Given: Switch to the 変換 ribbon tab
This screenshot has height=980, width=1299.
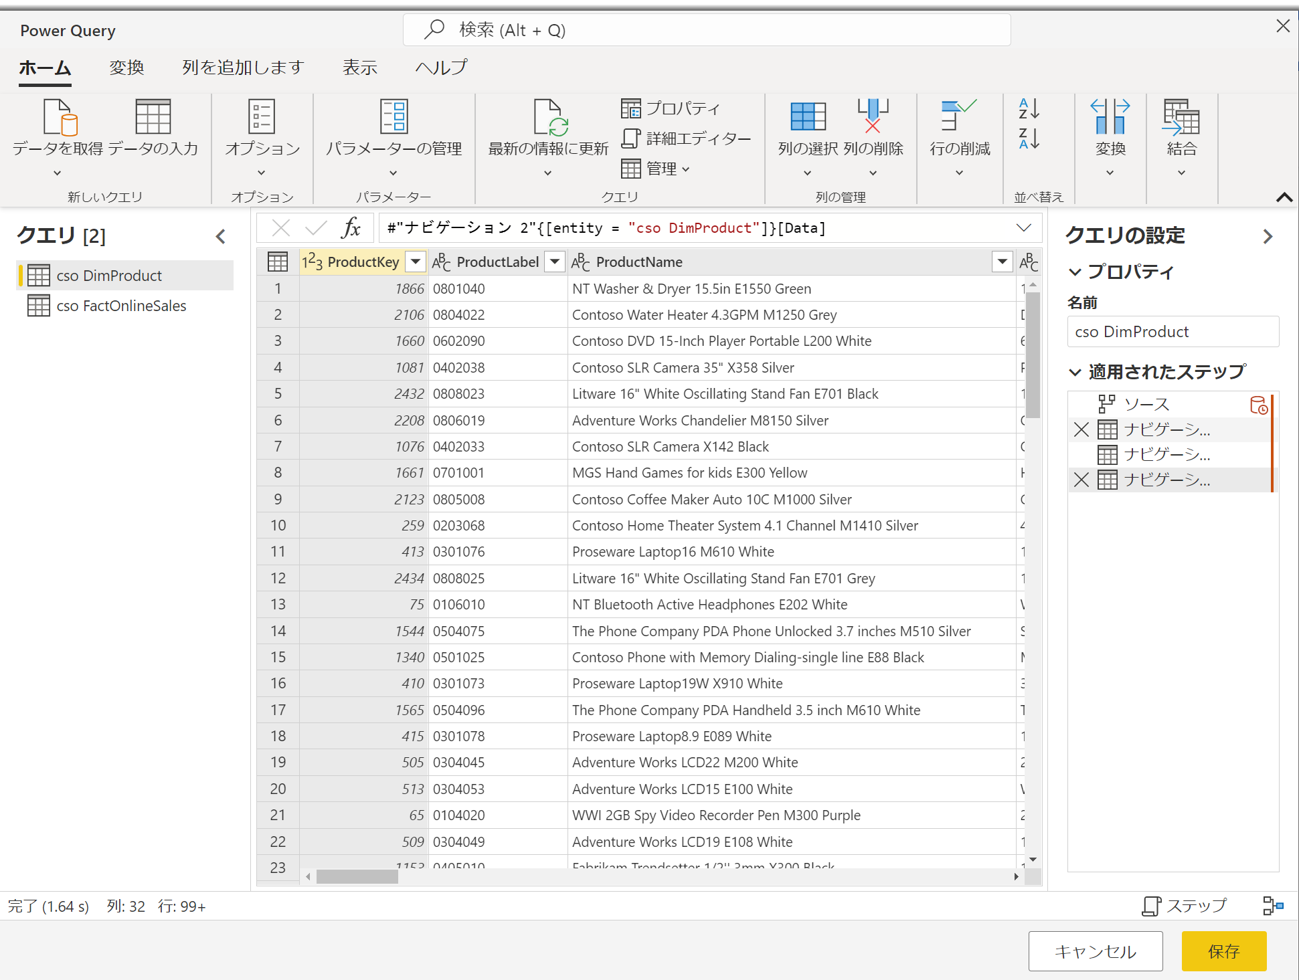Looking at the screenshot, I should [126, 68].
